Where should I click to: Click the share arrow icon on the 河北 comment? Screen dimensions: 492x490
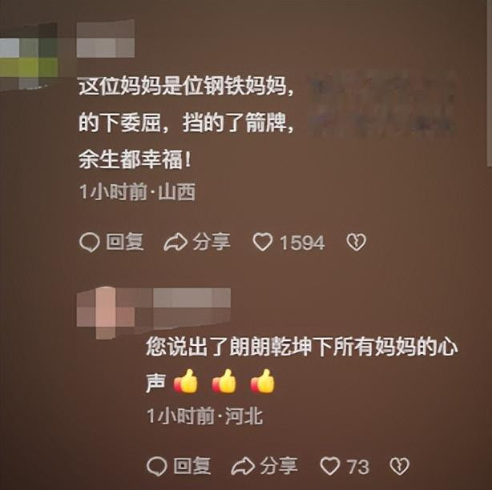tap(243, 466)
